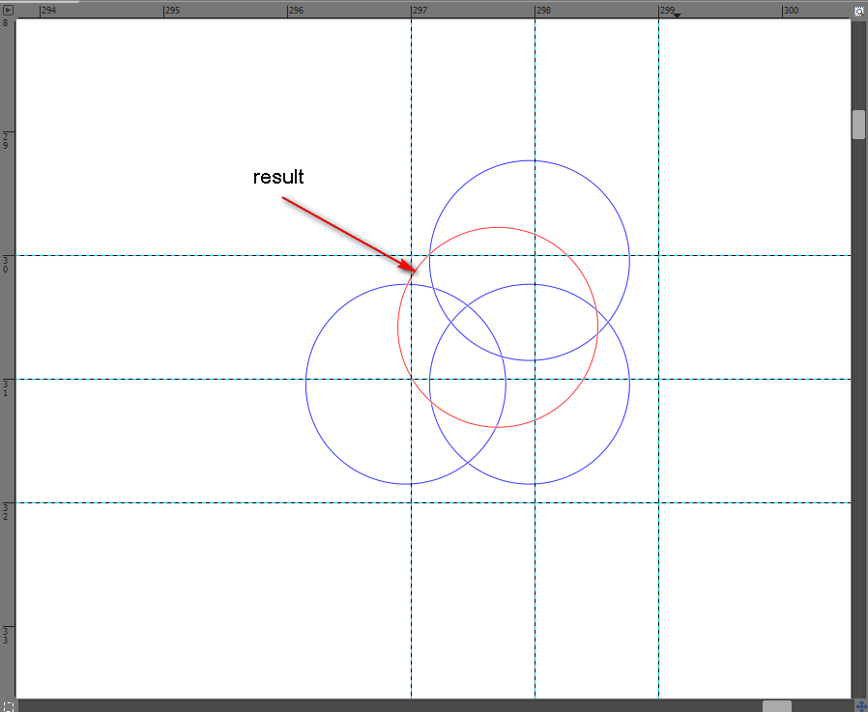
Task: Click the 31 mark on the vertical ruler
Action: tap(6, 387)
